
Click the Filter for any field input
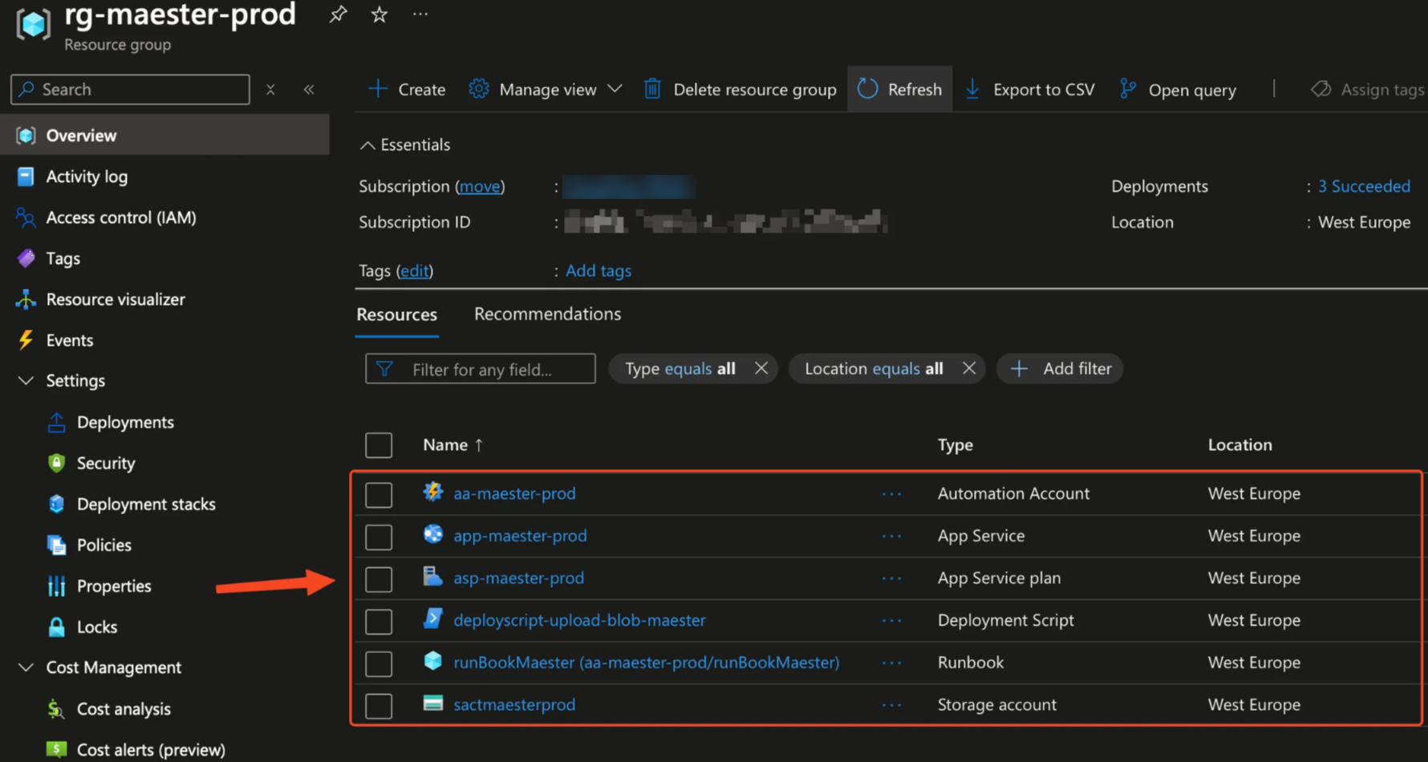point(480,368)
